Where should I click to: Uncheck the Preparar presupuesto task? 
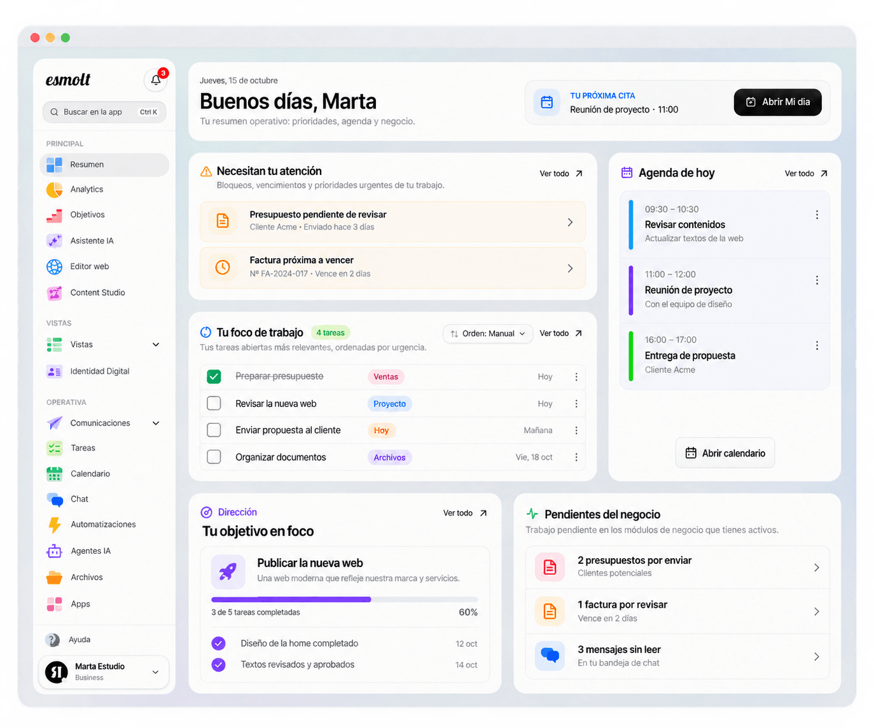[214, 377]
